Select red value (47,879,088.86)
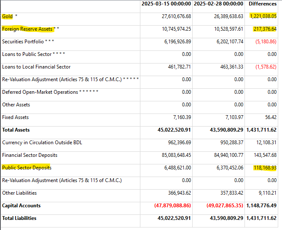 (172, 206)
